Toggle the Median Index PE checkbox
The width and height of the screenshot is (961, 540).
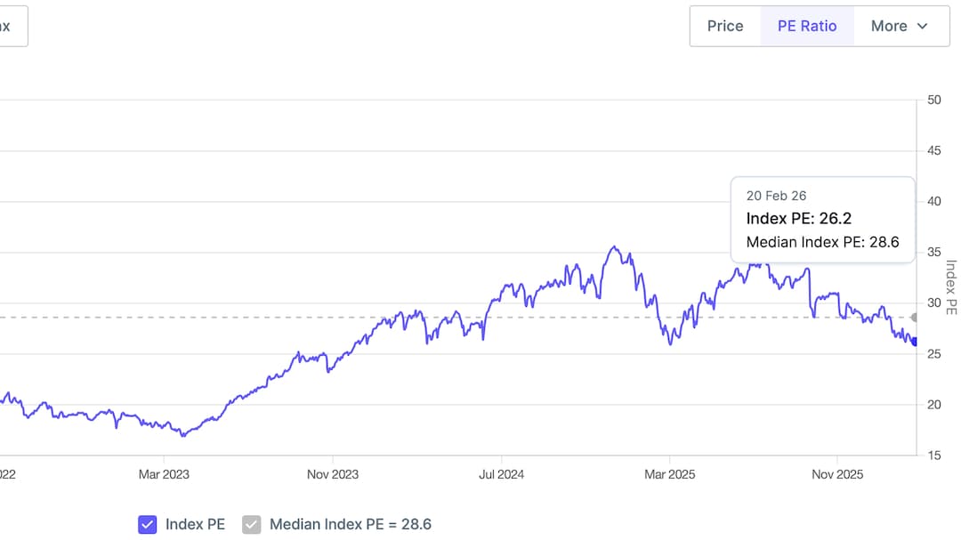pyautogui.click(x=252, y=524)
